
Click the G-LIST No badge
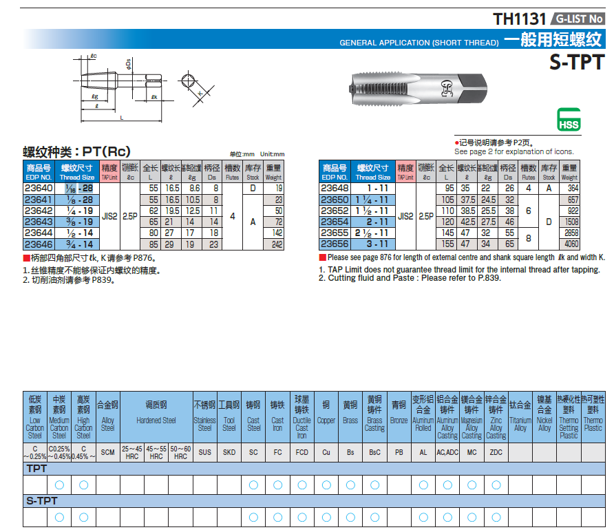point(578,19)
